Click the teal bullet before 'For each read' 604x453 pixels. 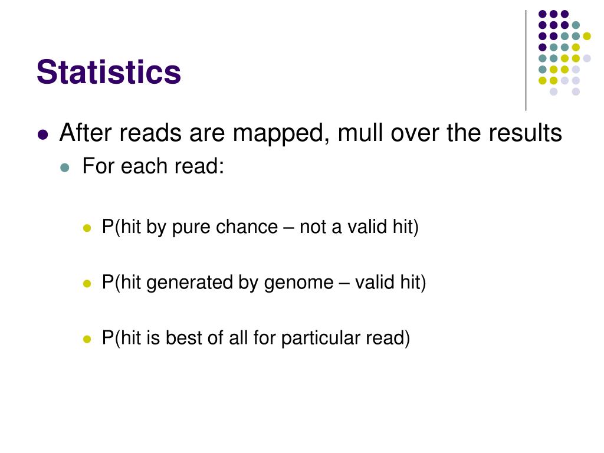65,168
